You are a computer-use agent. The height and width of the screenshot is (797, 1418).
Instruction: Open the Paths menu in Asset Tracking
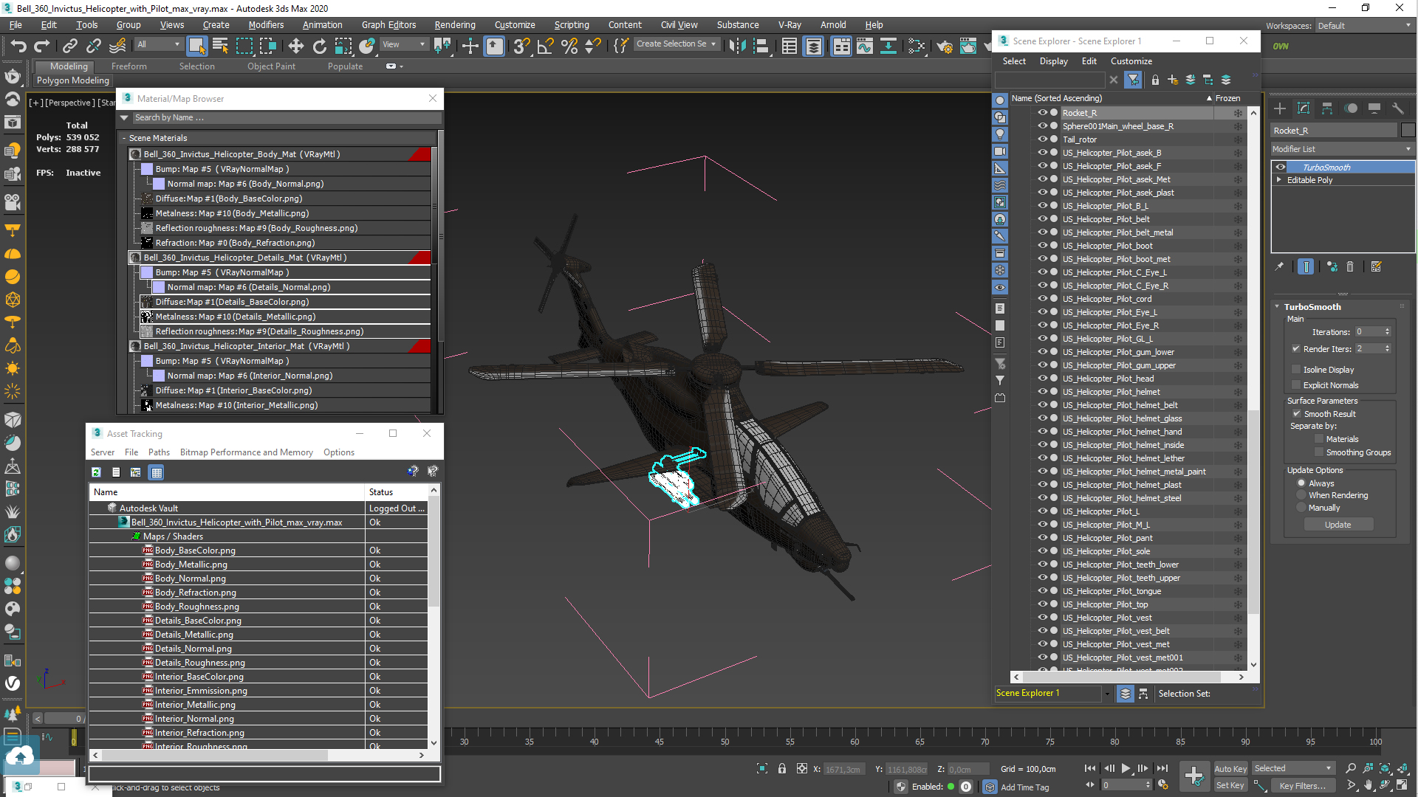pyautogui.click(x=159, y=452)
